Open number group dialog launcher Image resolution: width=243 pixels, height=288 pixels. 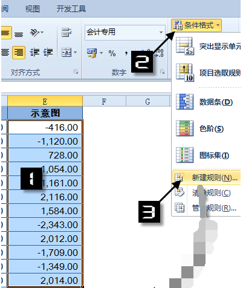[163, 72]
